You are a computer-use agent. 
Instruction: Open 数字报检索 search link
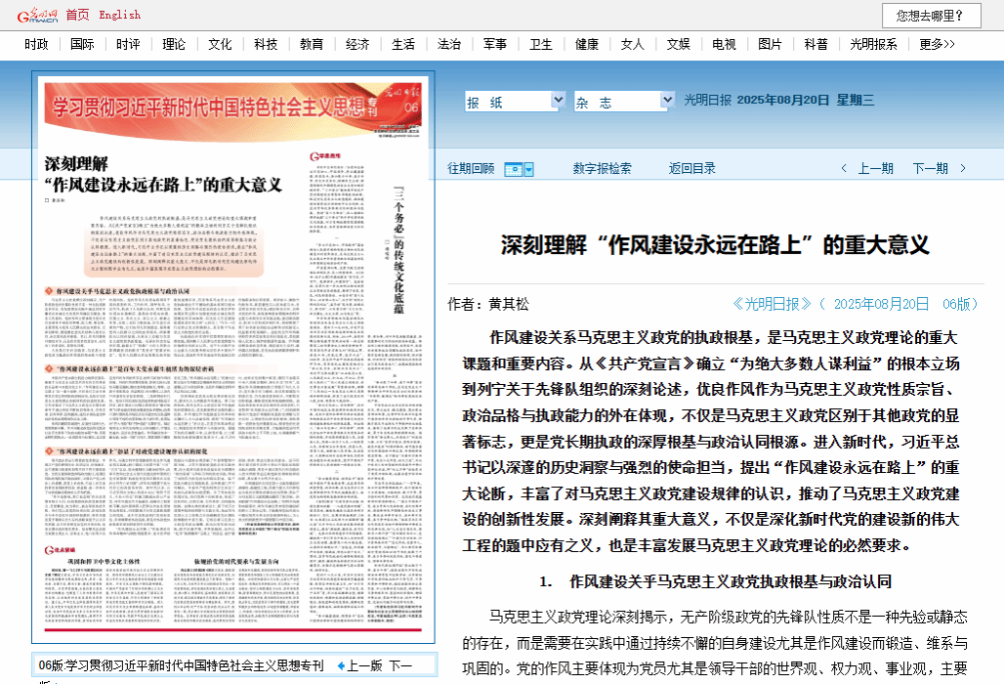click(602, 168)
